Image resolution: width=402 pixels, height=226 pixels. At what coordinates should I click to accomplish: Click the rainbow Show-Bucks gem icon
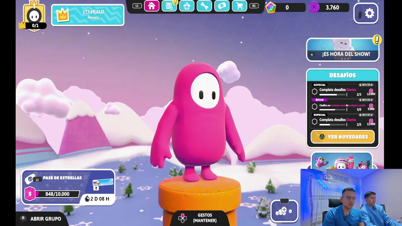pyautogui.click(x=271, y=8)
